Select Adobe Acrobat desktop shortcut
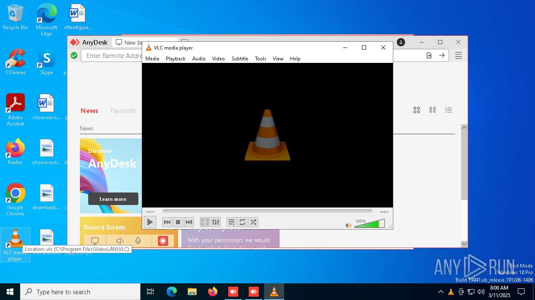 [15, 110]
